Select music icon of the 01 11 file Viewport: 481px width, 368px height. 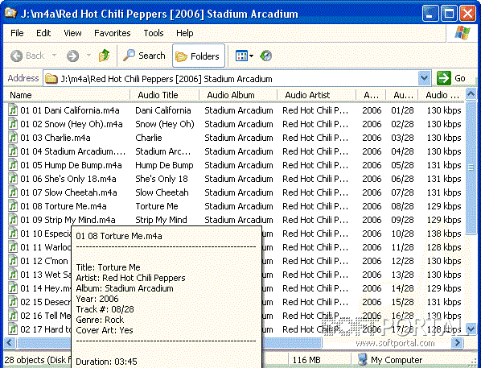coord(13,247)
